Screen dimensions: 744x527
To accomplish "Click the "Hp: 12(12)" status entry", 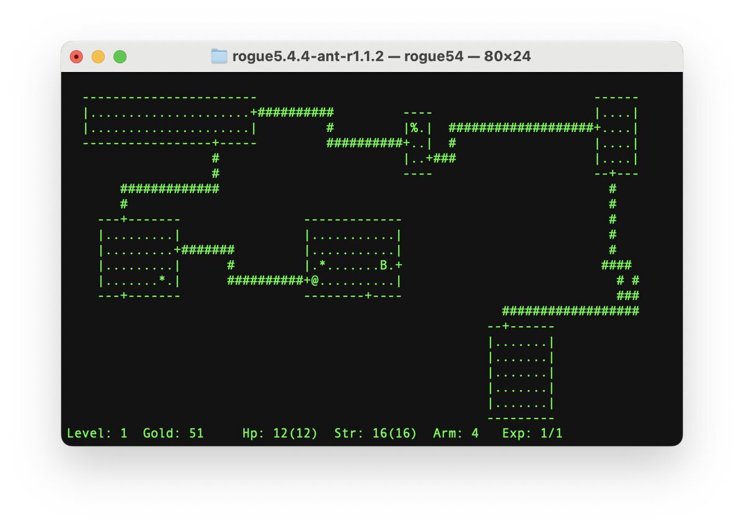I will pyautogui.click(x=280, y=433).
